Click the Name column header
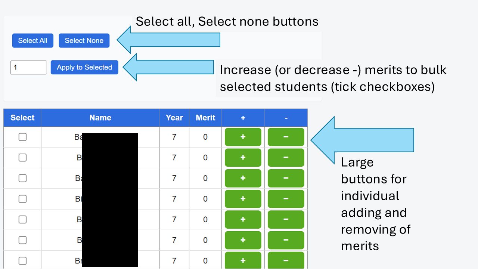The height and width of the screenshot is (269, 478). 100,118
